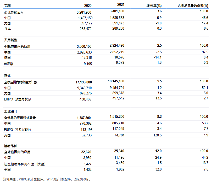Select the share value '52.1'

[x=205, y=88]
